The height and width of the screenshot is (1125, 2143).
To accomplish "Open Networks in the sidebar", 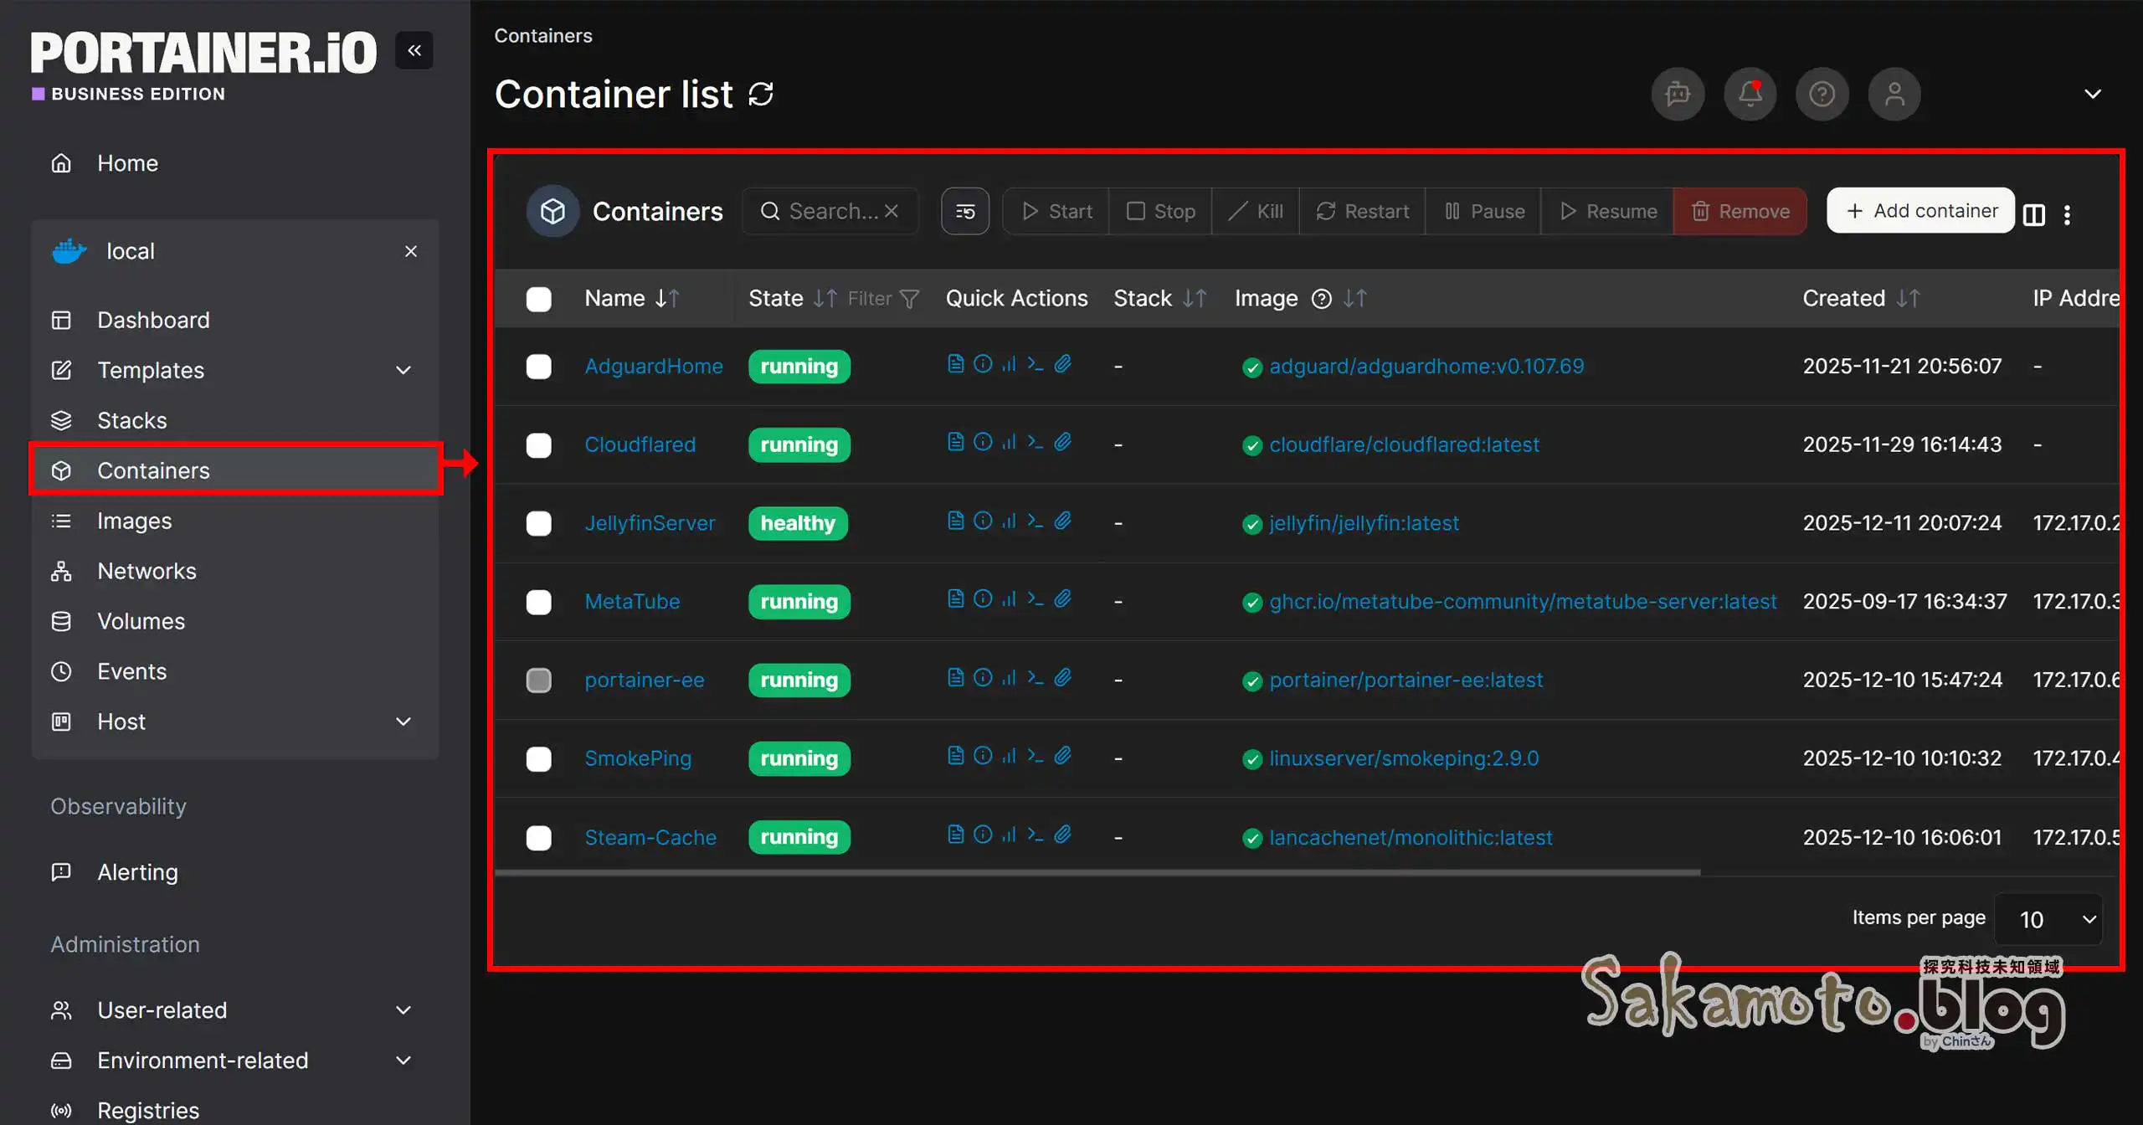I will coord(146,571).
